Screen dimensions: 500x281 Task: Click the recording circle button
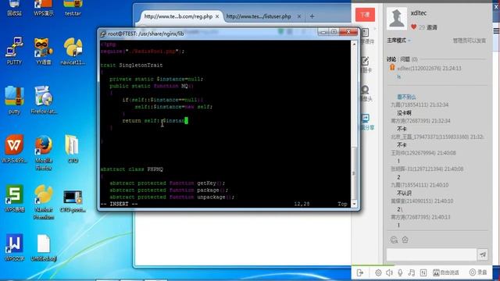click(478, 272)
